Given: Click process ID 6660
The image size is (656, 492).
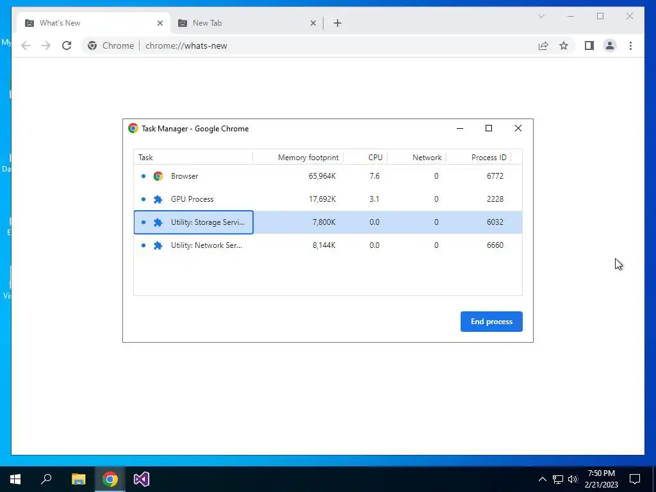Looking at the screenshot, I should click(495, 245).
